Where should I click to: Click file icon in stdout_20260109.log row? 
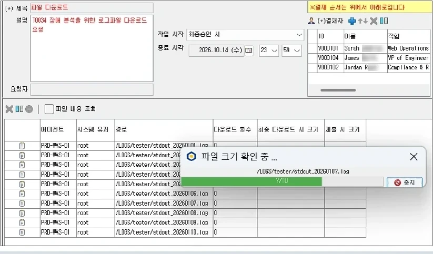(22, 222)
